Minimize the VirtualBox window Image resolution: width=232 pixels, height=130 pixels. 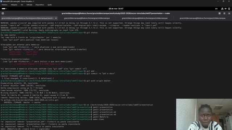click(218, 1)
